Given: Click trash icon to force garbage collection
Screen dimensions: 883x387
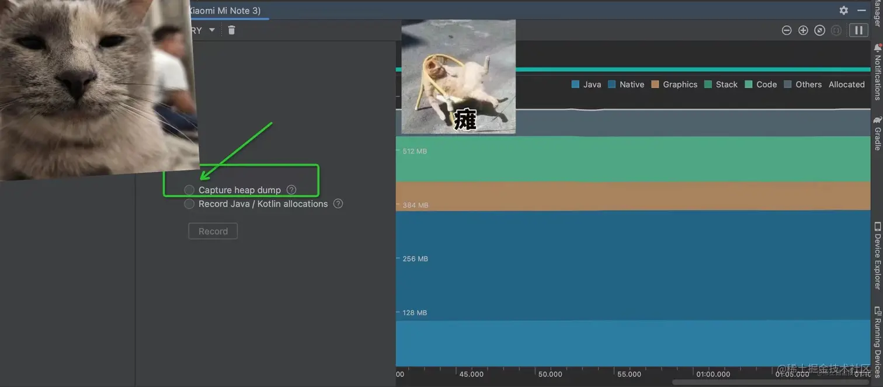Looking at the screenshot, I should [x=231, y=30].
